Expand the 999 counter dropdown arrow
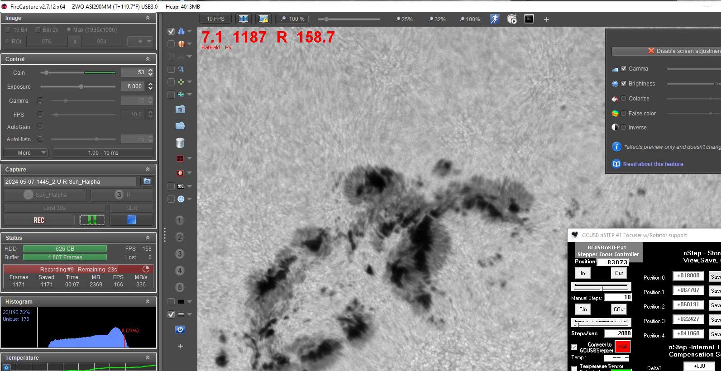This screenshot has height=371, width=721. [190, 186]
